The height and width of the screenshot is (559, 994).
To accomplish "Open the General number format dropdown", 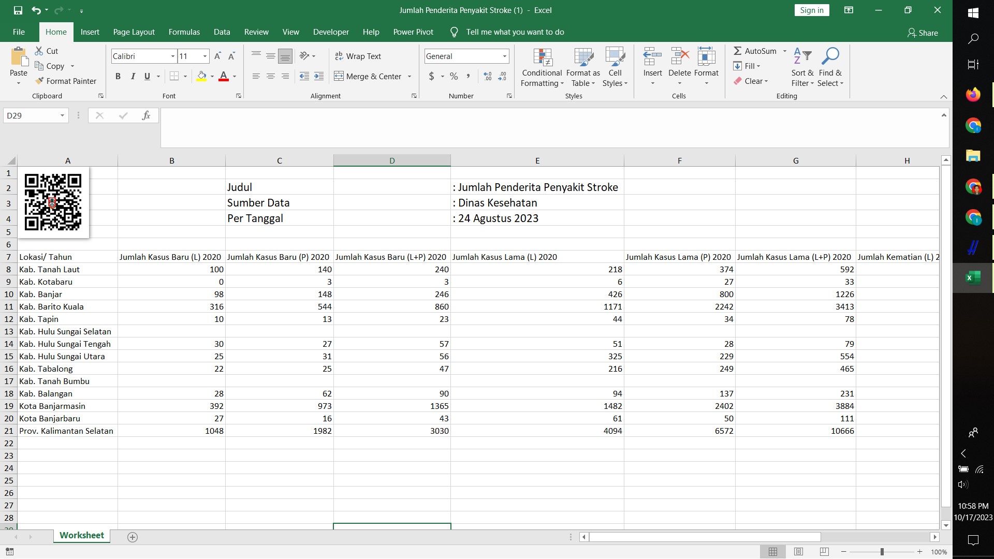I will [504, 56].
